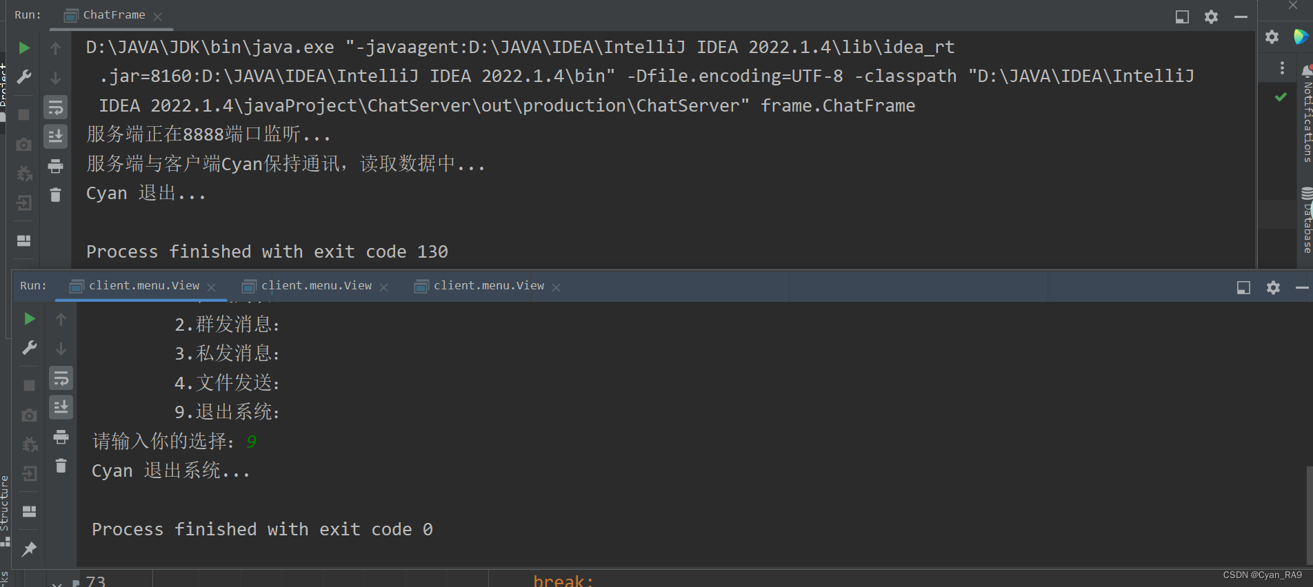Image resolution: width=1313 pixels, height=587 pixels.
Task: Click the 'Process finished with exit code 130' line
Action: [267, 251]
